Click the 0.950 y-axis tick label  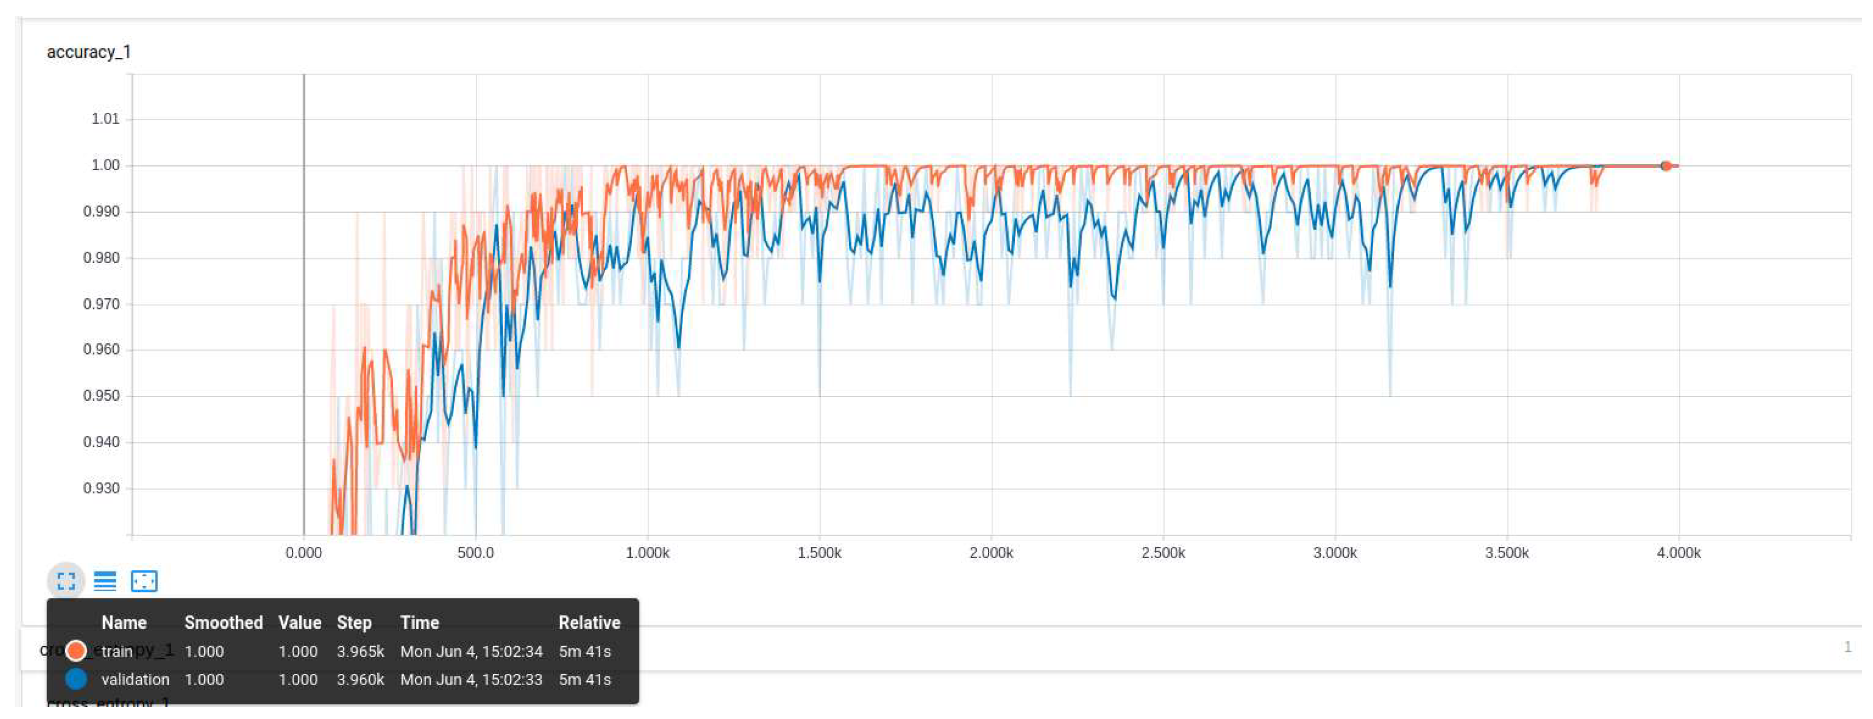(102, 396)
